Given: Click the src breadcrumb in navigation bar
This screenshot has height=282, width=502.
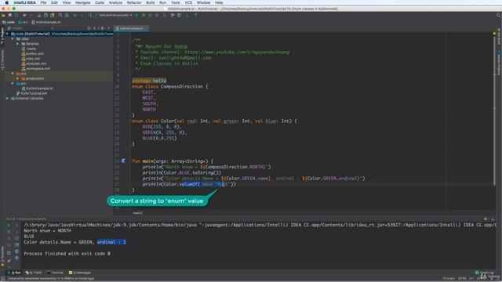Looking at the screenshot, I should click(x=23, y=22).
